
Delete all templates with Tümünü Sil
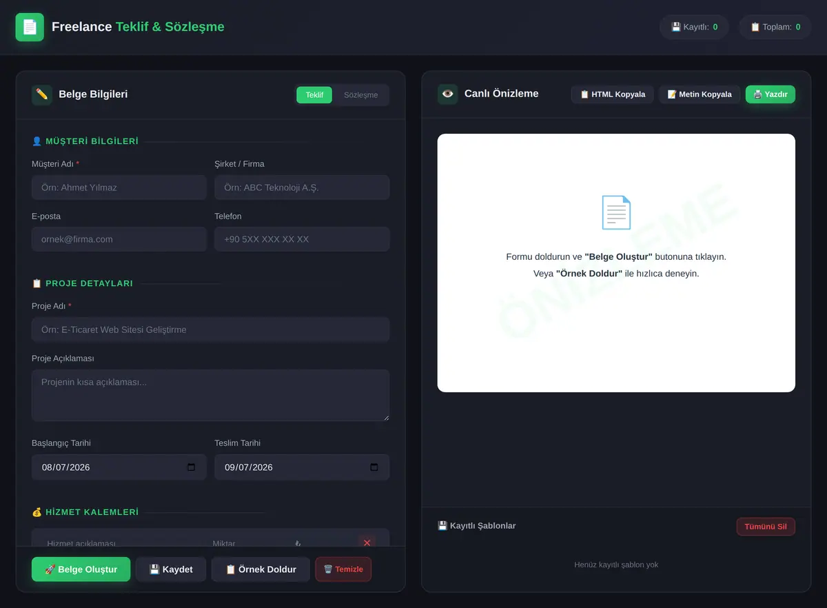(x=766, y=527)
